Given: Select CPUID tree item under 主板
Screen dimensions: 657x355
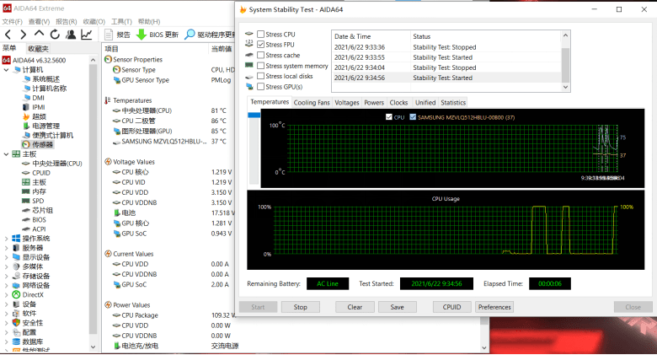Looking at the screenshot, I should pos(41,173).
